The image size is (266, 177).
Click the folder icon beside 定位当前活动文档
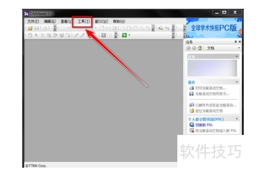[192, 111]
